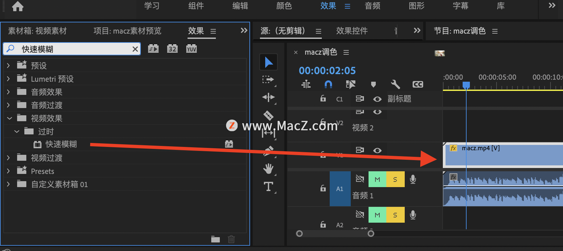Toggle V1 track output eye

(x=377, y=150)
